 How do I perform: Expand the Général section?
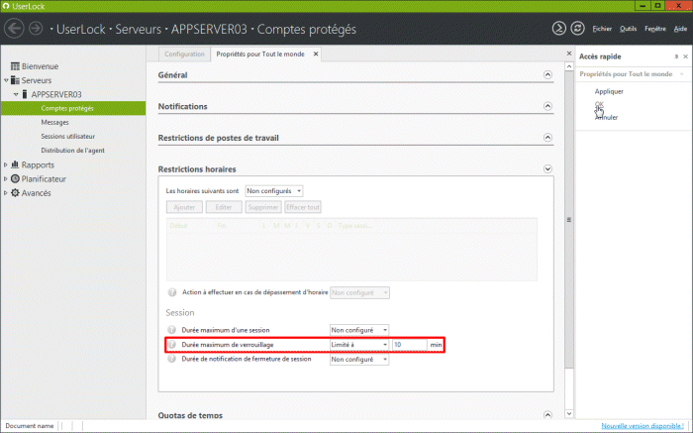coord(547,74)
